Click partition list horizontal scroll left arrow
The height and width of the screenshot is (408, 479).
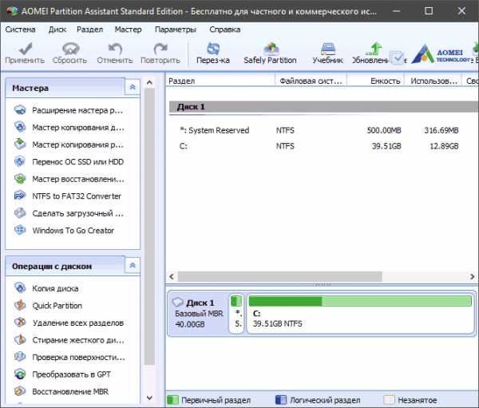tap(172, 277)
